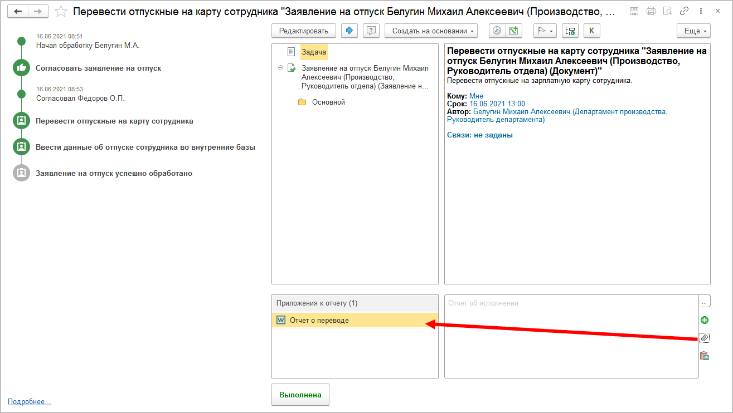Viewport: 733px width, 413px height.
Task: Click into the 'Отчет об исполнении' text field
Action: point(571,337)
